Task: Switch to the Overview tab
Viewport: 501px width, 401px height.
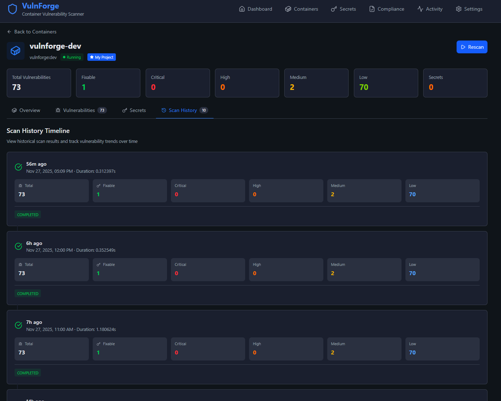Action: (26, 110)
